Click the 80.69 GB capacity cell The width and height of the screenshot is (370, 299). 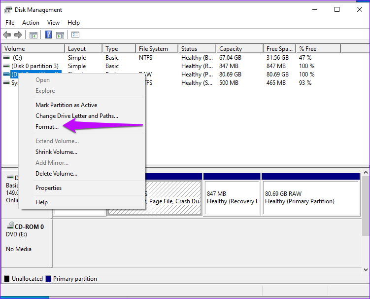click(x=230, y=74)
